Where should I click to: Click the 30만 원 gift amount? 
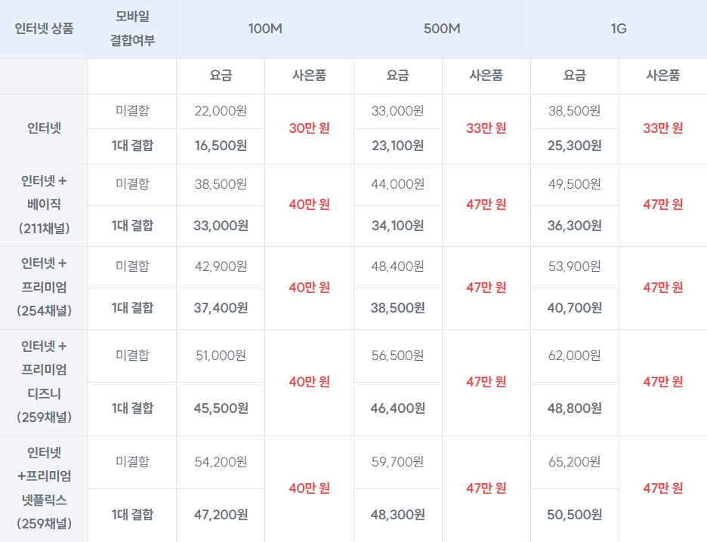click(310, 128)
